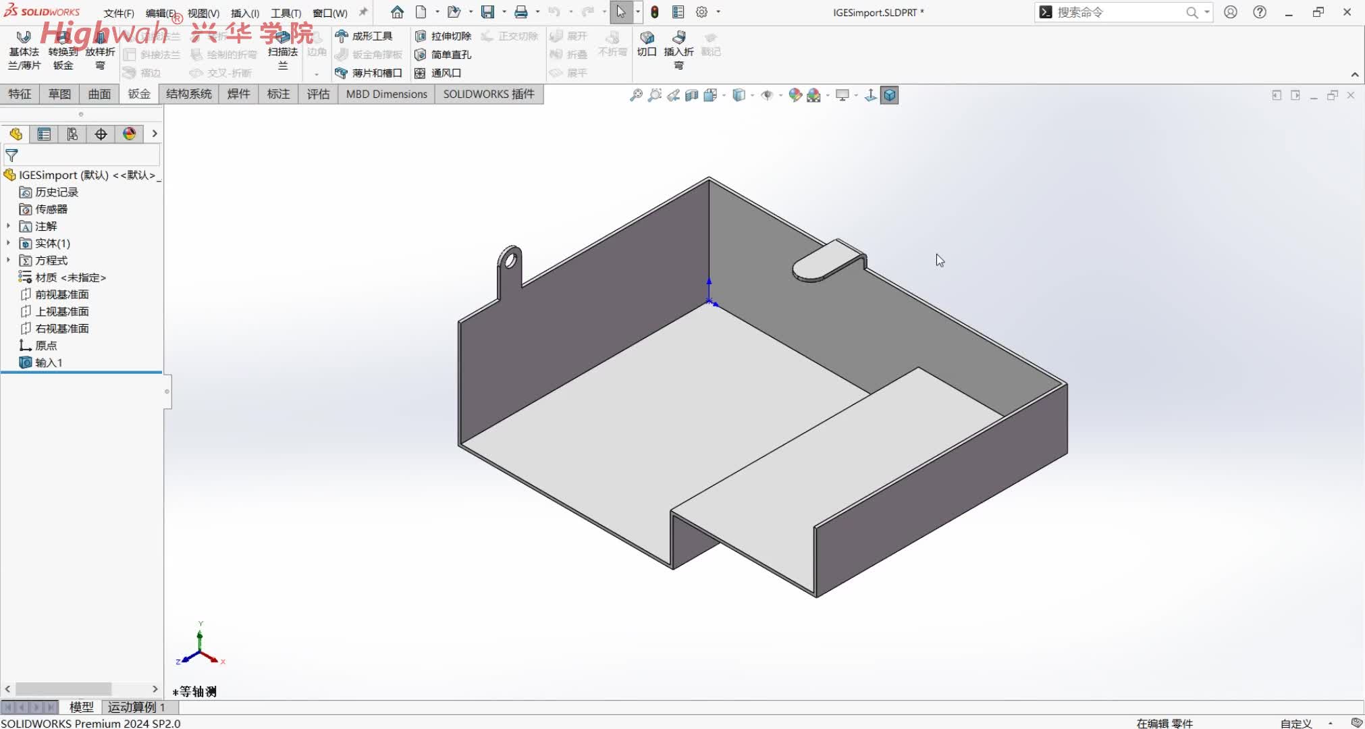
Task: Open the DisplayManager tab icon
Action: coord(129,134)
